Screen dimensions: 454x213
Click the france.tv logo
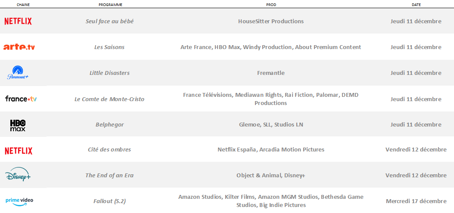click(x=21, y=99)
